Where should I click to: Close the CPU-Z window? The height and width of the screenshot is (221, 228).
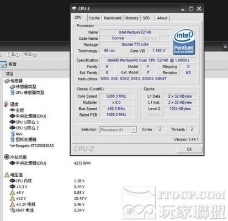pyautogui.click(x=199, y=9)
